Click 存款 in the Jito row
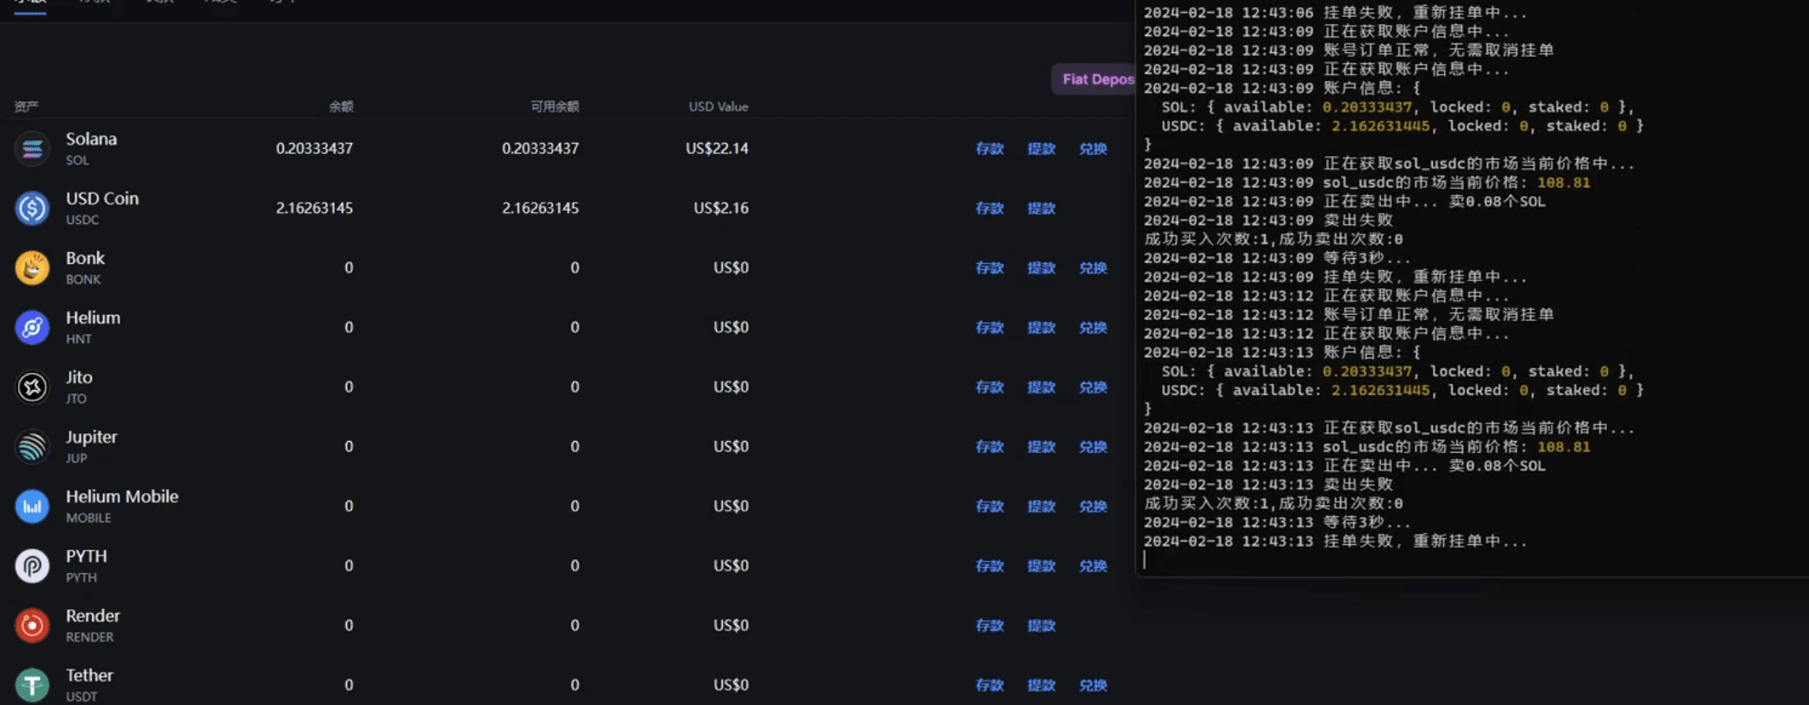 [x=990, y=387]
